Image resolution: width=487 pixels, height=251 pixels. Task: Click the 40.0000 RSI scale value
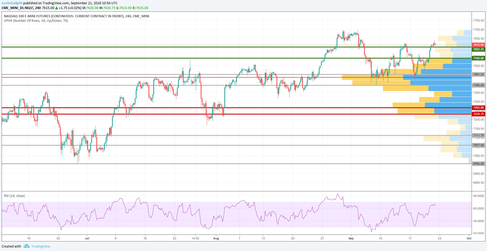478,221
